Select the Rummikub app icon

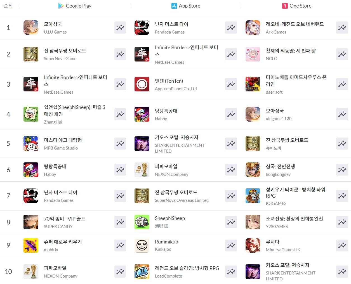pos(142,245)
